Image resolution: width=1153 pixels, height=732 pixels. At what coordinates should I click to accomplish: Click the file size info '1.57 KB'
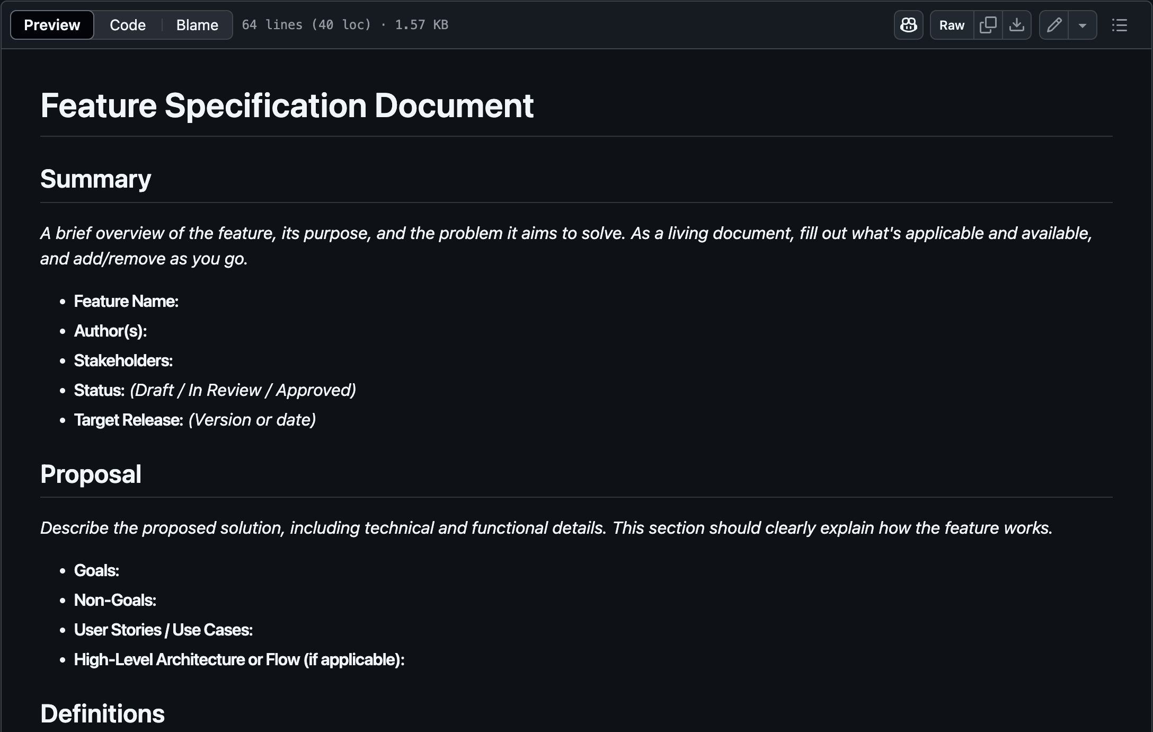coord(422,25)
